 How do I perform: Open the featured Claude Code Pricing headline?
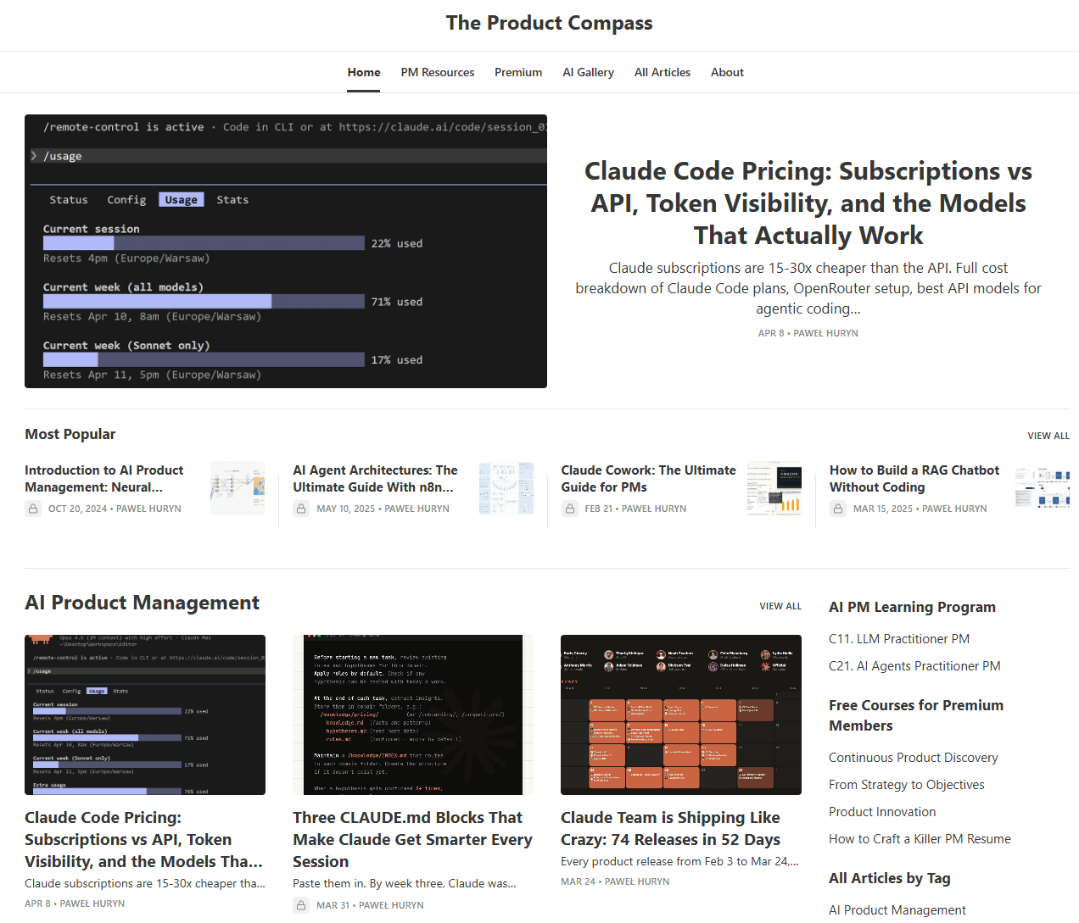[x=808, y=203]
